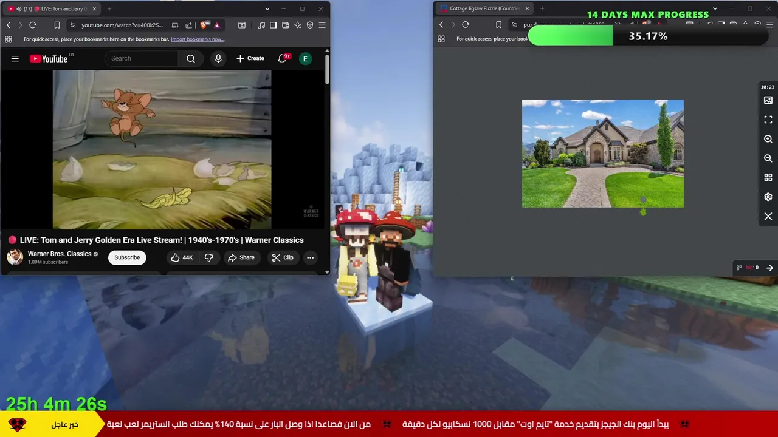Click the YouTube search magnifier button
Viewport: 778px width, 437px height.
coord(191,59)
